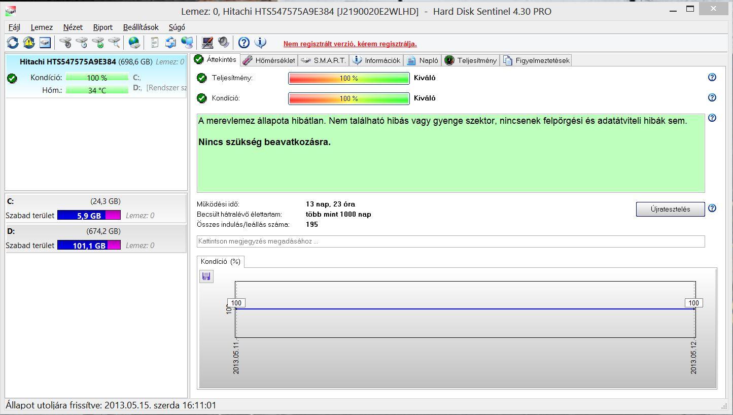Open the Riport menu
The width and height of the screenshot is (733, 415).
point(103,27)
